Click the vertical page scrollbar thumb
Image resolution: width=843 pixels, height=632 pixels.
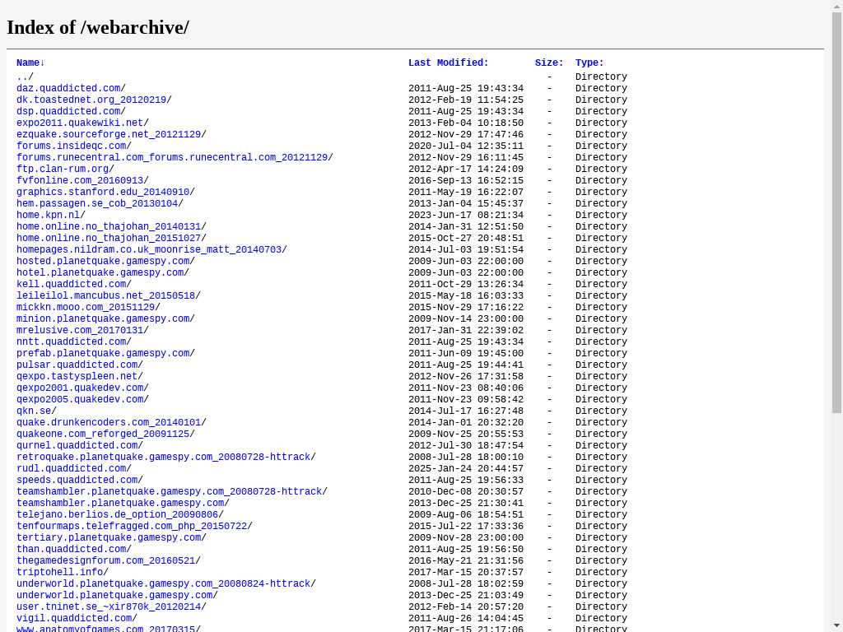click(837, 212)
